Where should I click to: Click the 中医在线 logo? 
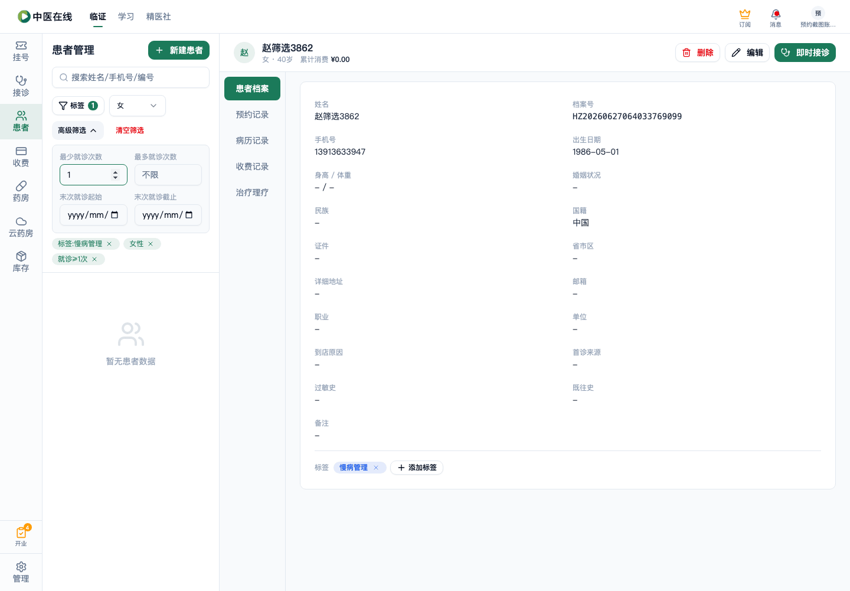45,17
